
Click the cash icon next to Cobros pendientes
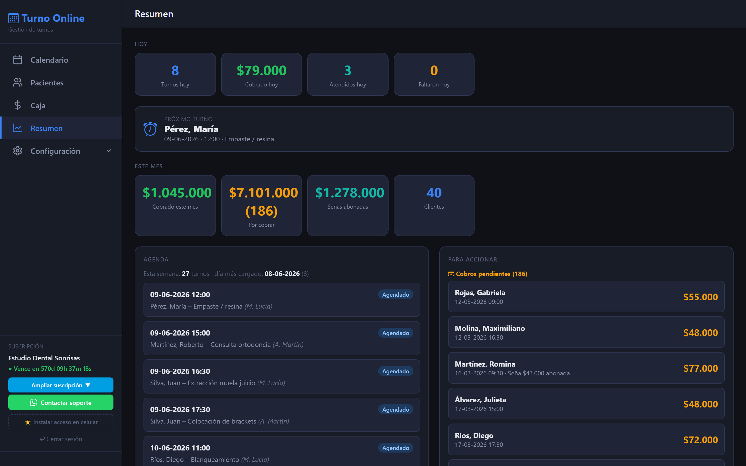(451, 274)
